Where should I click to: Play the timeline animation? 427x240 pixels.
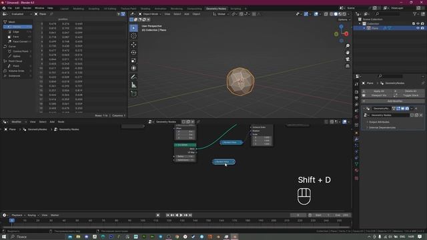point(181,215)
